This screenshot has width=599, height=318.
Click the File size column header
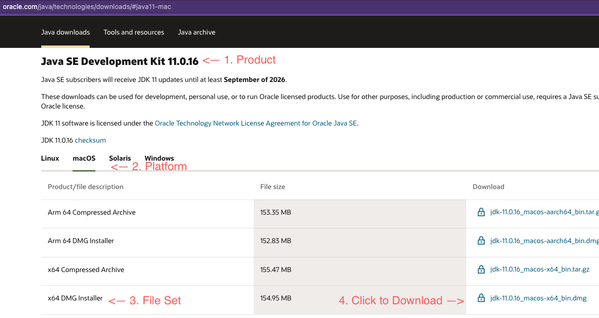coord(273,187)
